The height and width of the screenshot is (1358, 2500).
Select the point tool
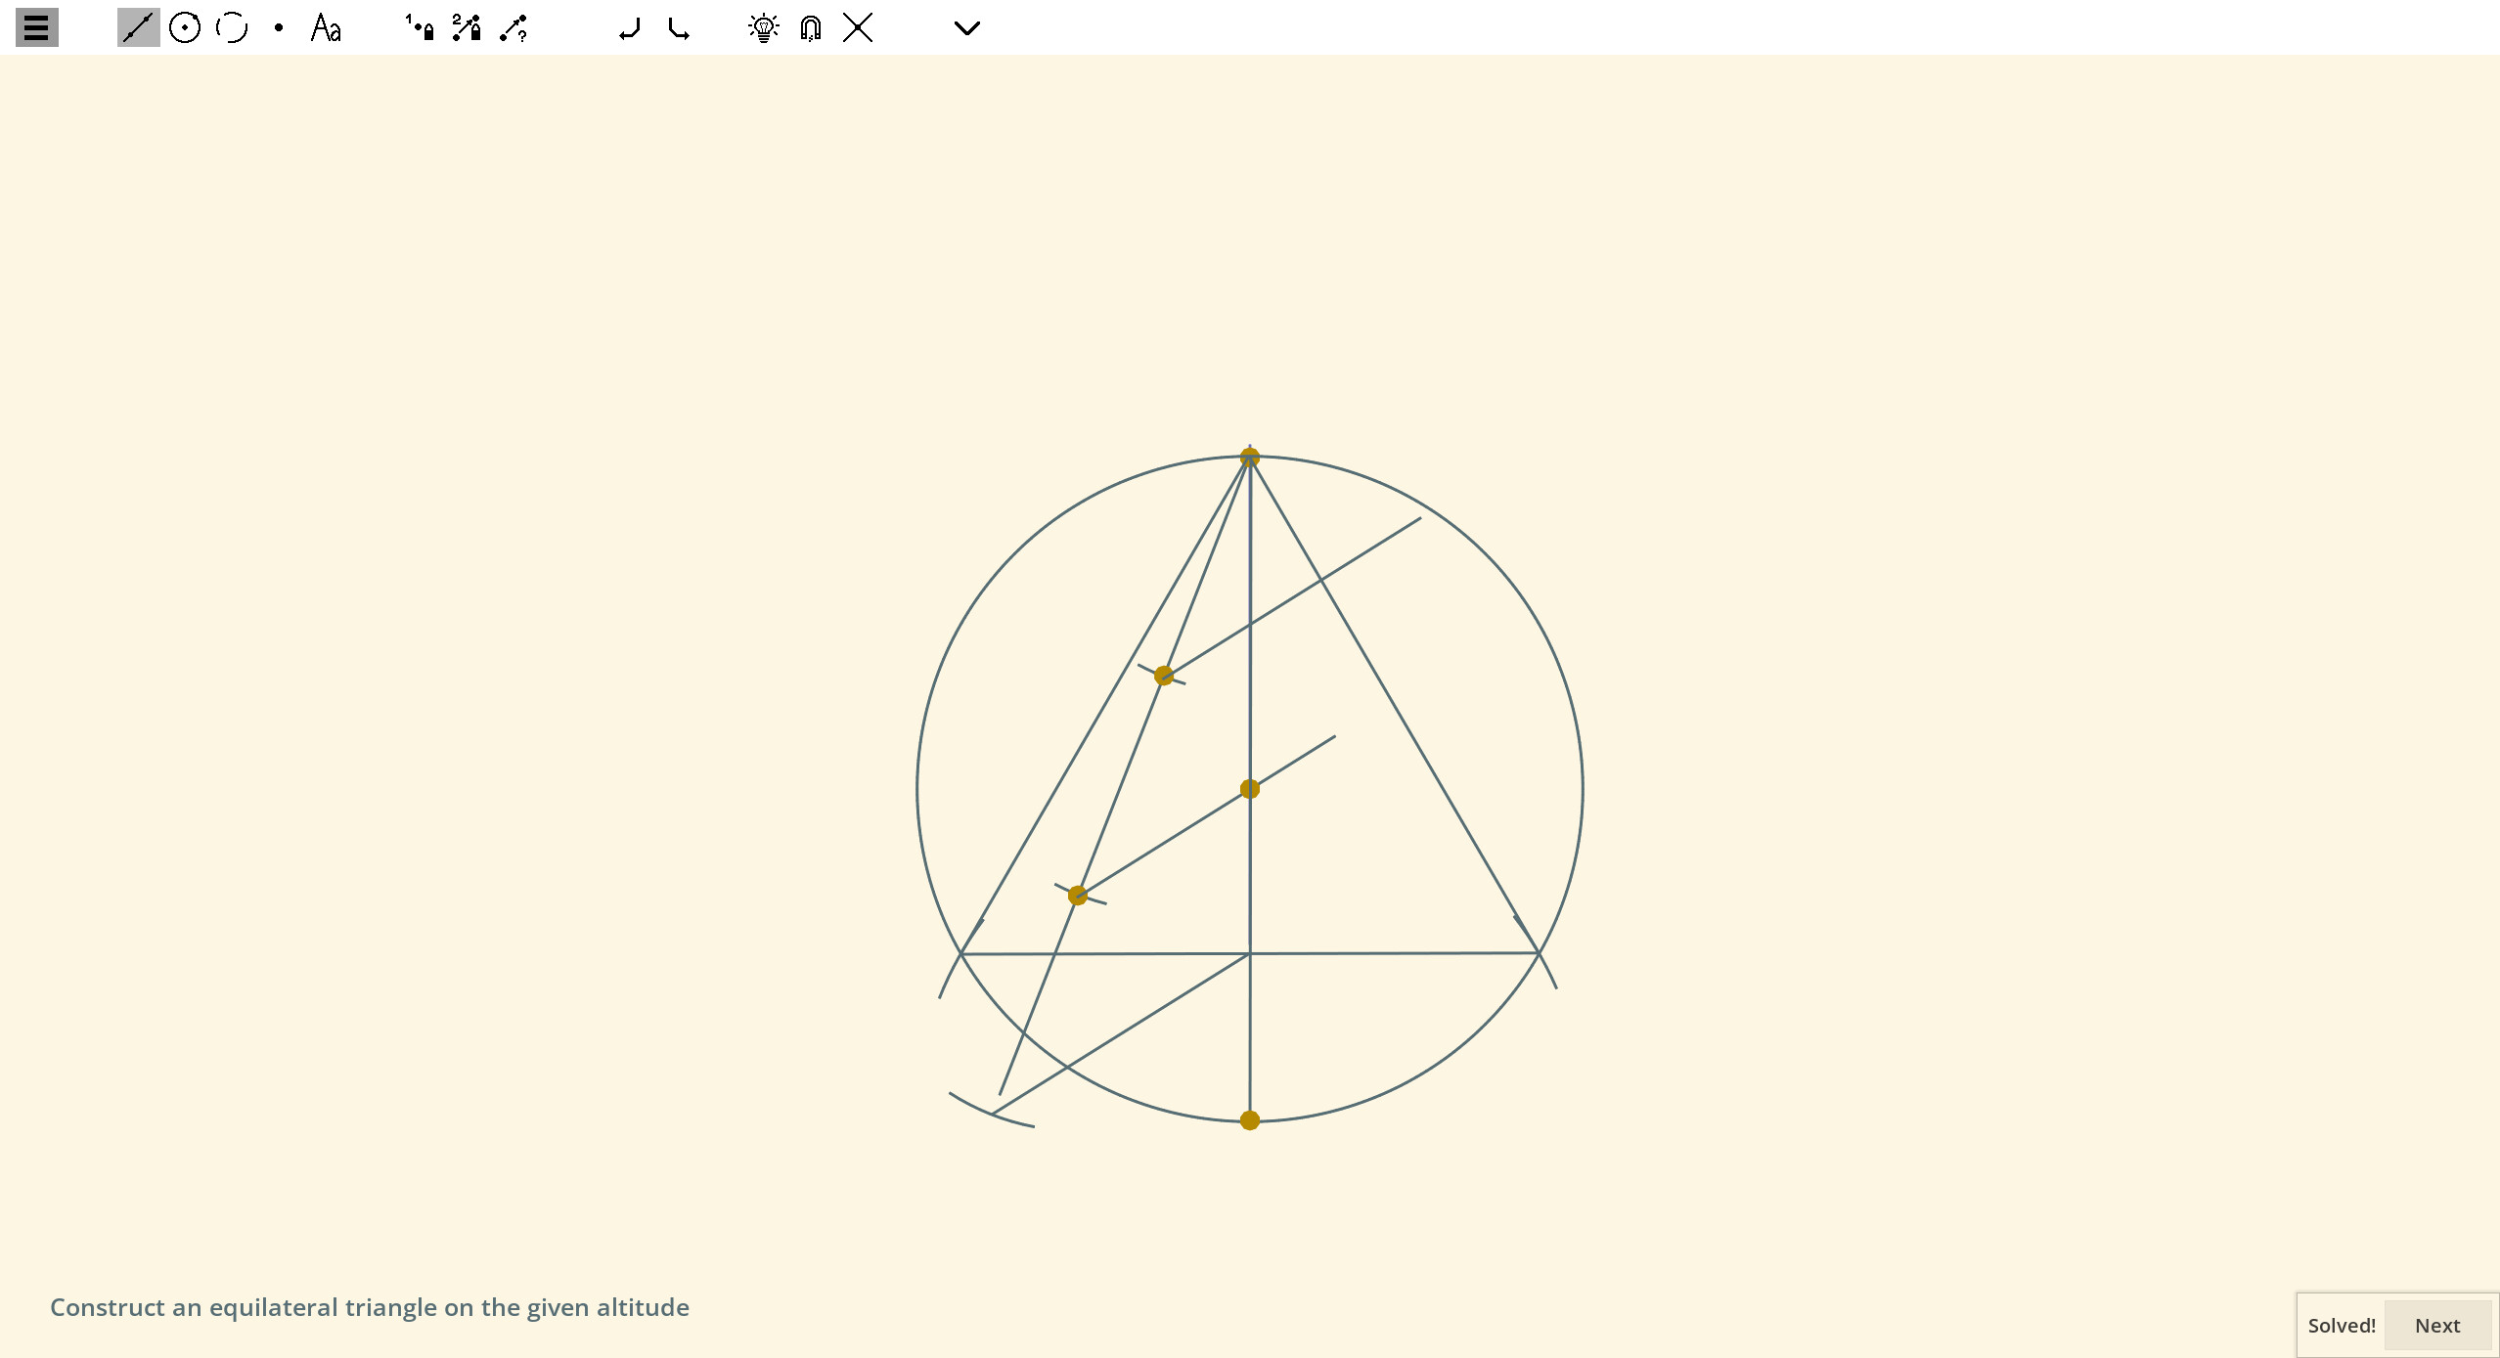[x=278, y=27]
